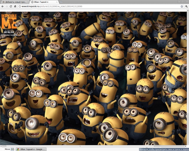
Task: Click the forward navigation arrow
Action: point(7,6)
